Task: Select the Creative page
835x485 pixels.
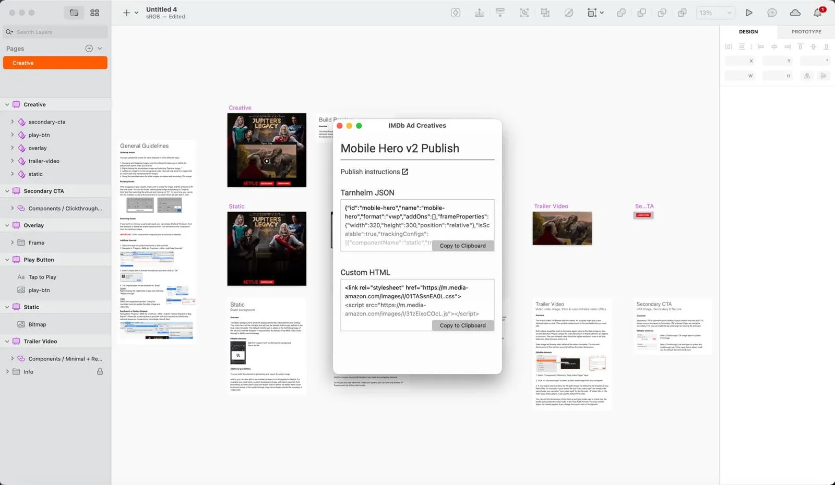Action: tap(55, 63)
